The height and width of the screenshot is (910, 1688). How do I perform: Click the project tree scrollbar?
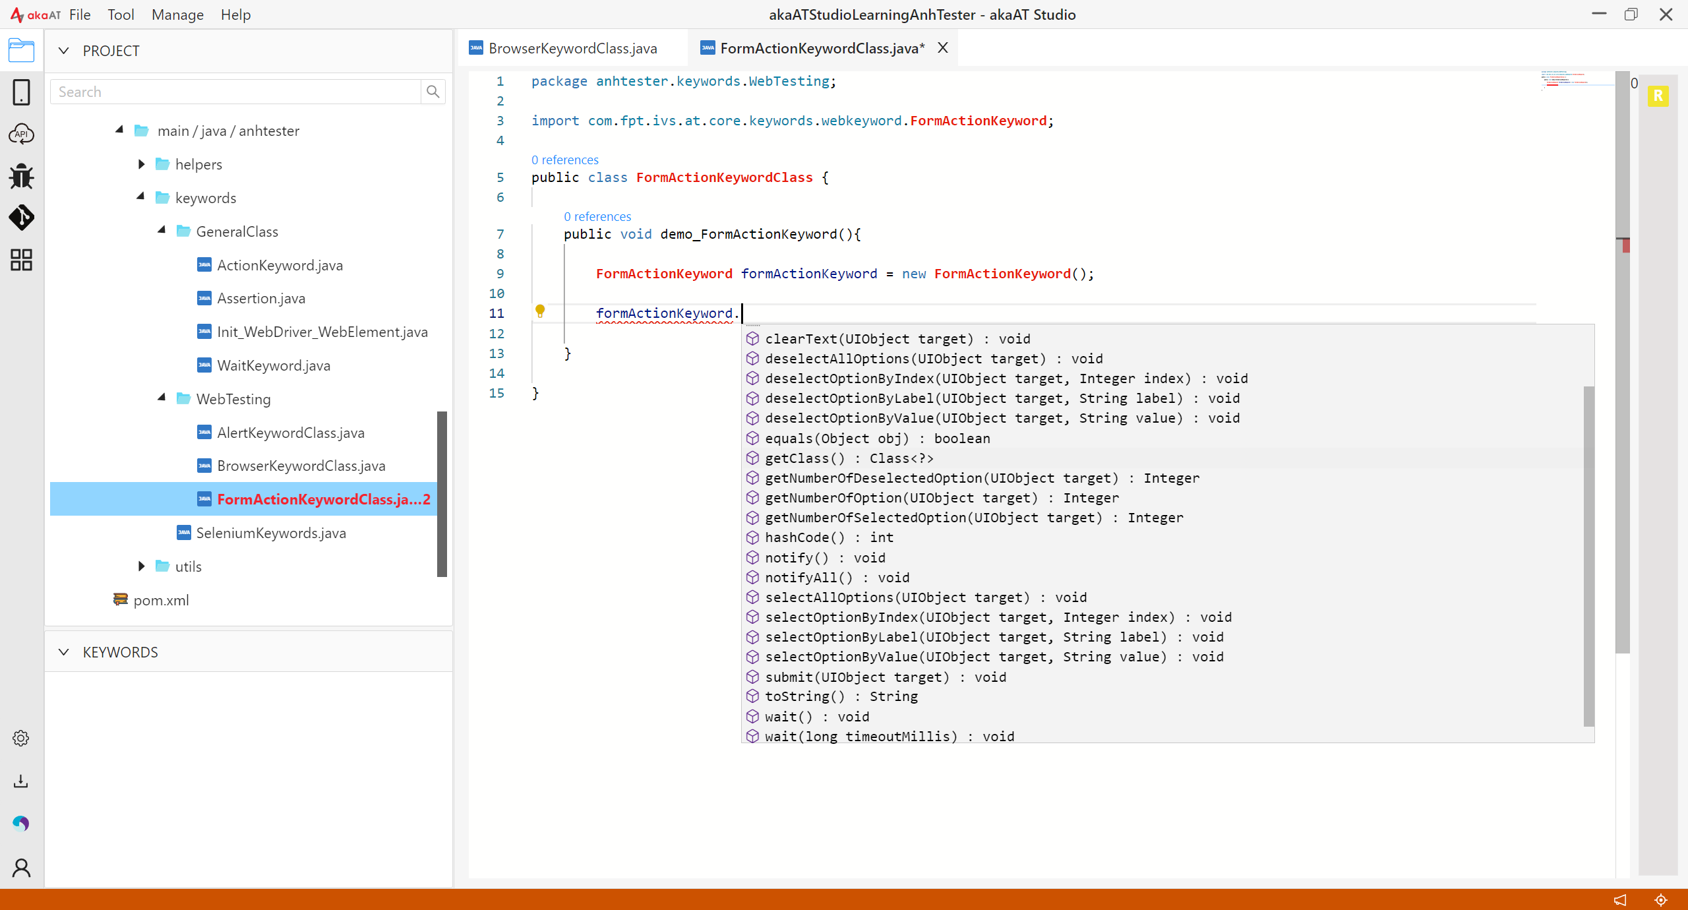[x=442, y=494]
